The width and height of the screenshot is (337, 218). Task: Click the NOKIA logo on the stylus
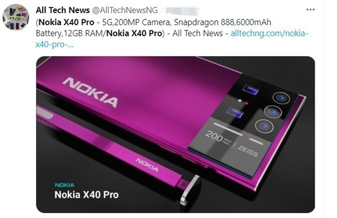coord(147,165)
